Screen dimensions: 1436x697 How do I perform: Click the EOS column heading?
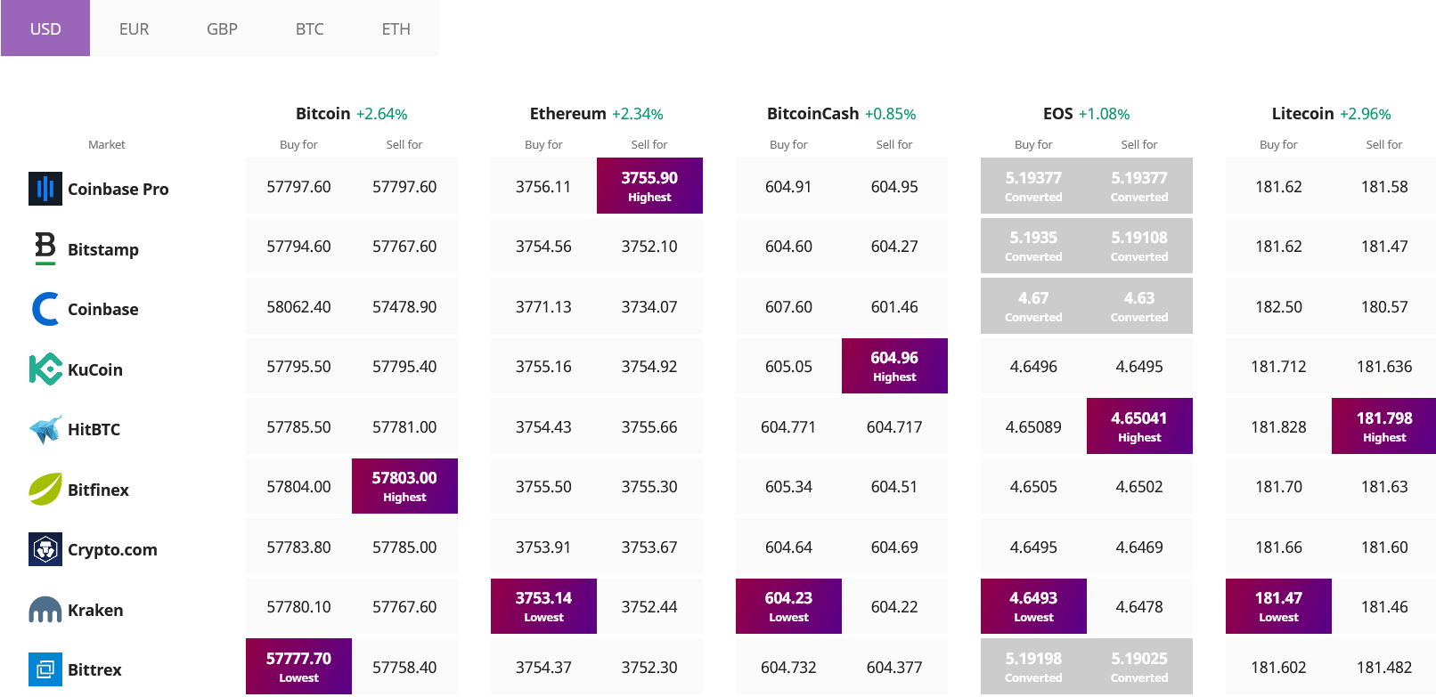tap(1057, 113)
